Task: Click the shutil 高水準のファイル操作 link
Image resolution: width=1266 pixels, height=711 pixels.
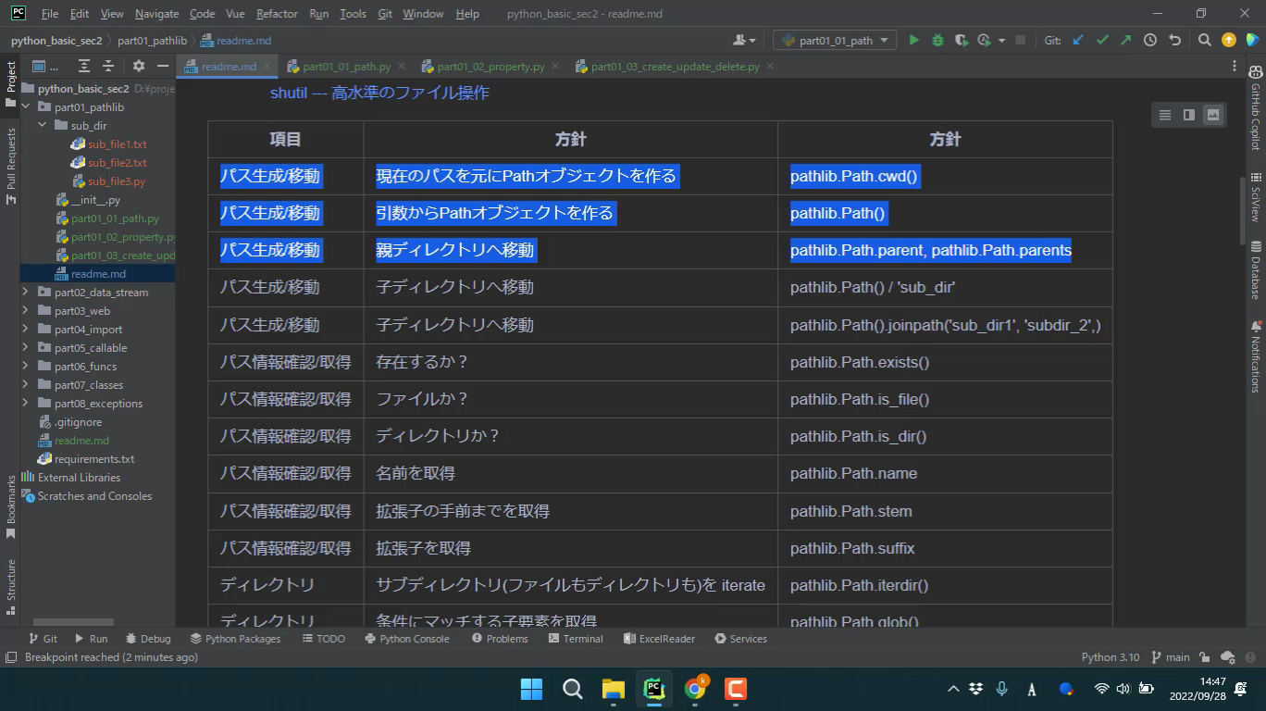Action: tap(379, 93)
